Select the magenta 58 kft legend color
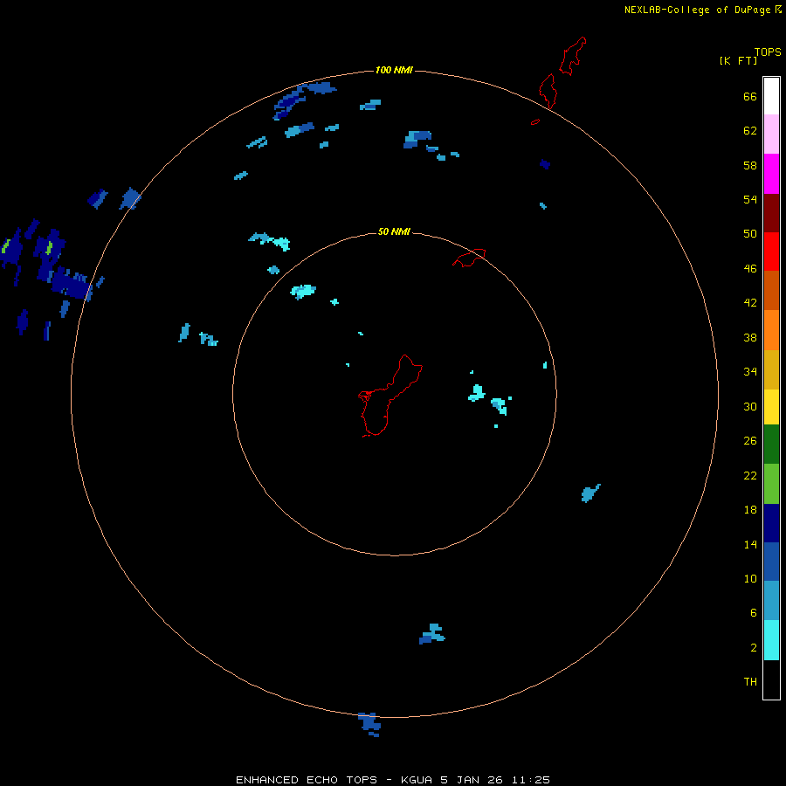The width and height of the screenshot is (786, 786). [771, 174]
